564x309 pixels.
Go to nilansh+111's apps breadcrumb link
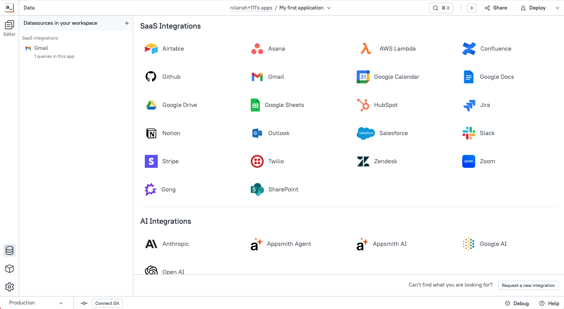pyautogui.click(x=251, y=8)
